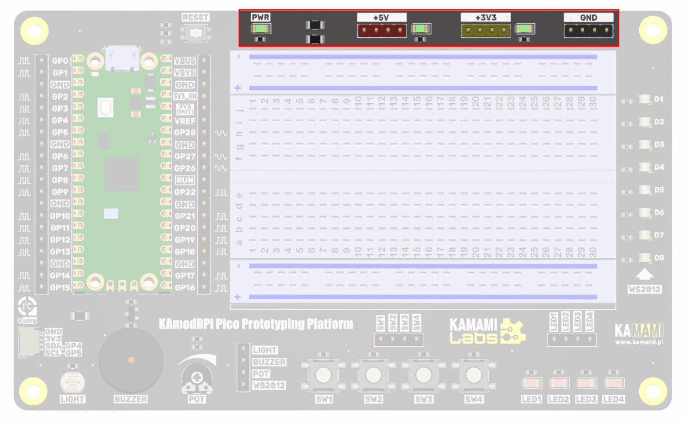Select the VBUS pin label
The height and width of the screenshot is (421, 685).
185,61
